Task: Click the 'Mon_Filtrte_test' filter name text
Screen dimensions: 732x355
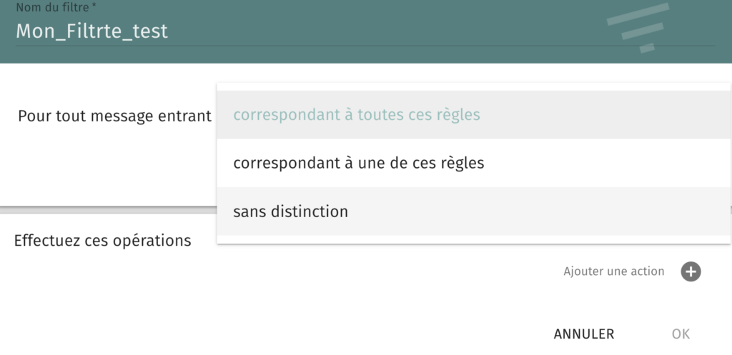Action: pos(91,31)
